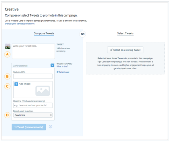This screenshot has height=146, width=172.
Task: Click the image placeholder picture icon
Action: [43, 91]
